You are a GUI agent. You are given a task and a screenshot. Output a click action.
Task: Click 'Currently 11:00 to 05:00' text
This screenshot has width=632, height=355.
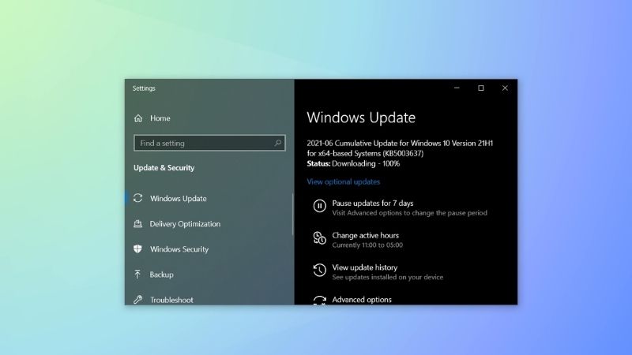(367, 245)
